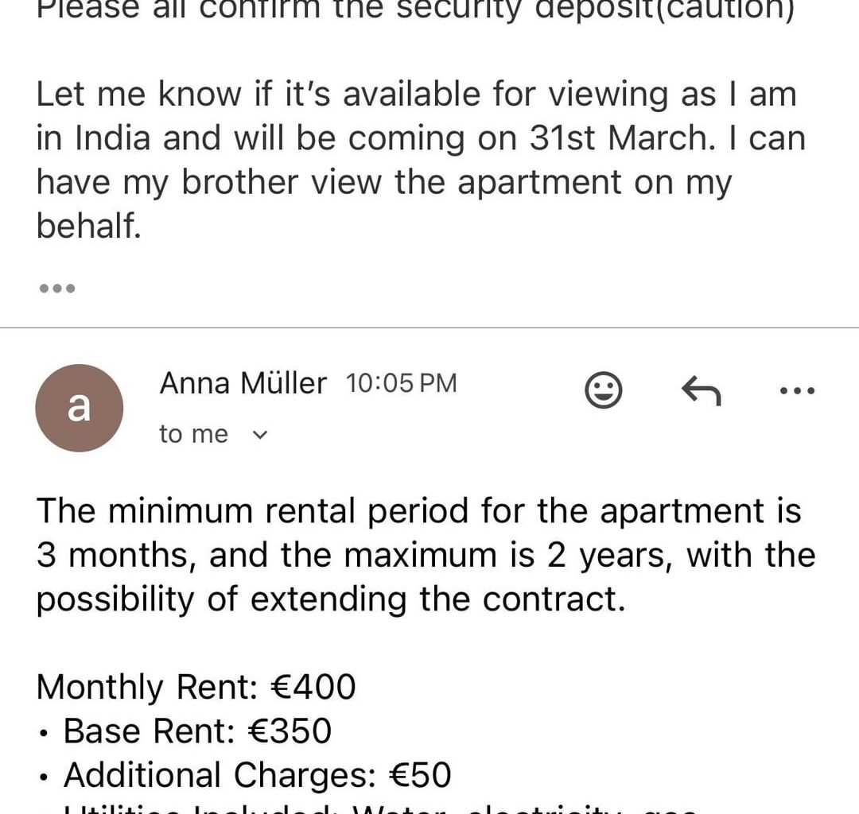Tap the 10:05 PM timestamp
The image size is (859, 814).
tap(400, 382)
